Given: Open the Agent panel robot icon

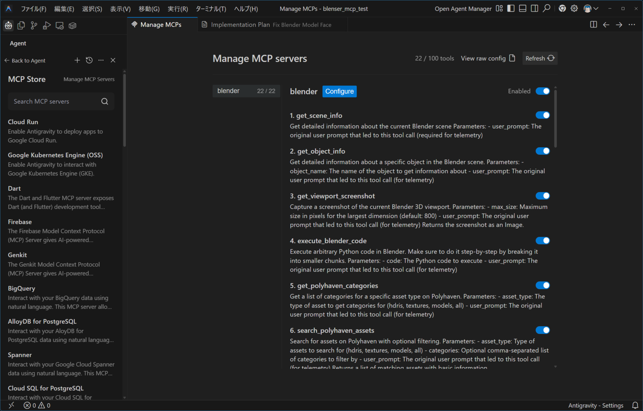Looking at the screenshot, I should point(8,25).
